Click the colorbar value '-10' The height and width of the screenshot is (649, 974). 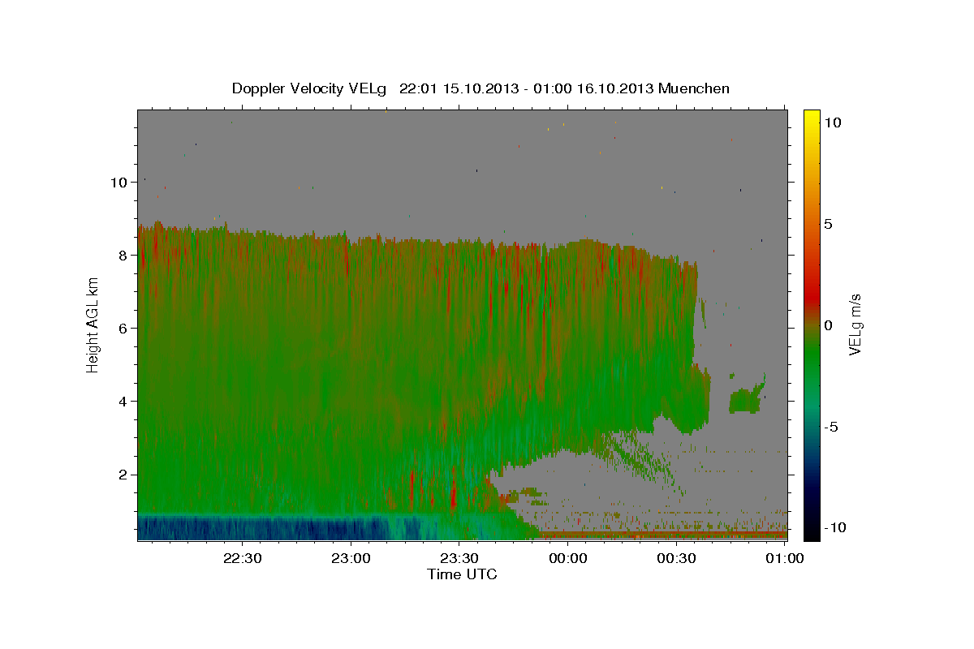(x=835, y=527)
